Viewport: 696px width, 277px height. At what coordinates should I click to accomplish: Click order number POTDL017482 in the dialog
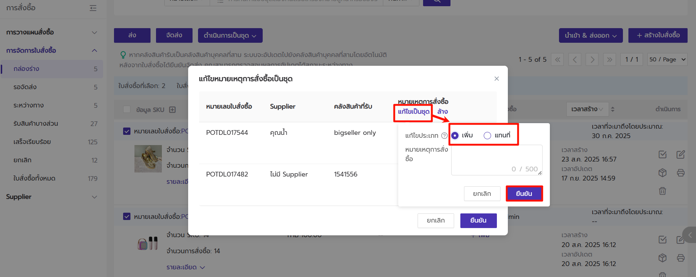tap(227, 174)
